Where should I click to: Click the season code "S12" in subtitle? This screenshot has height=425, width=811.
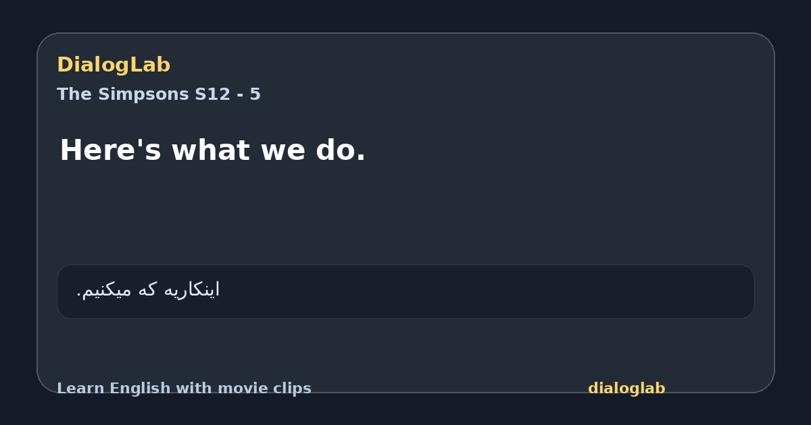[x=213, y=94]
